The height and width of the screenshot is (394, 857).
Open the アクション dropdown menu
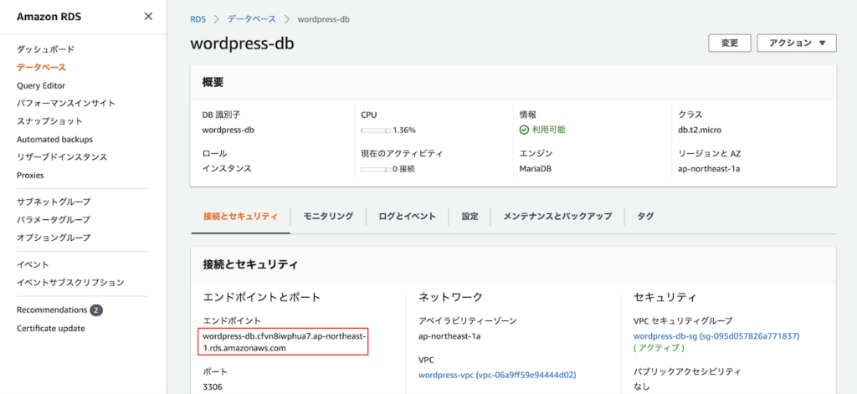(x=797, y=43)
